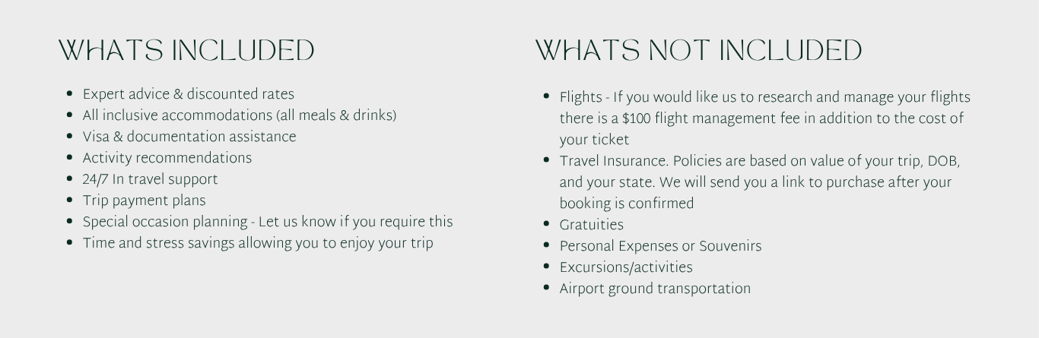Select 'Special occasion planning' line
Viewport: 1039px width, 338px height.
pos(268,222)
